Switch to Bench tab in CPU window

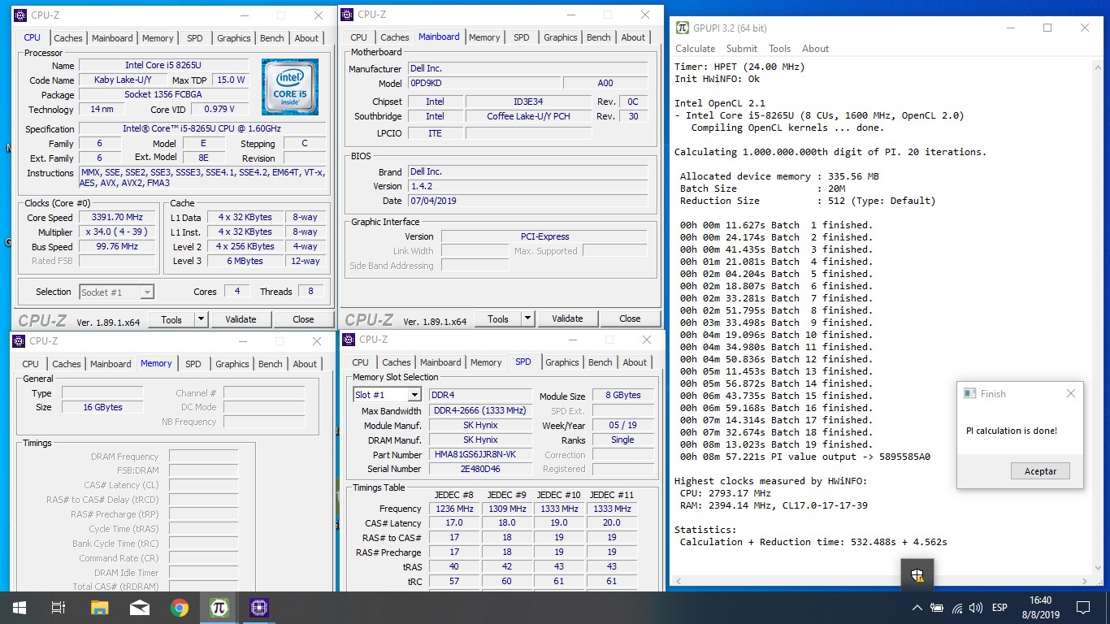click(x=272, y=38)
